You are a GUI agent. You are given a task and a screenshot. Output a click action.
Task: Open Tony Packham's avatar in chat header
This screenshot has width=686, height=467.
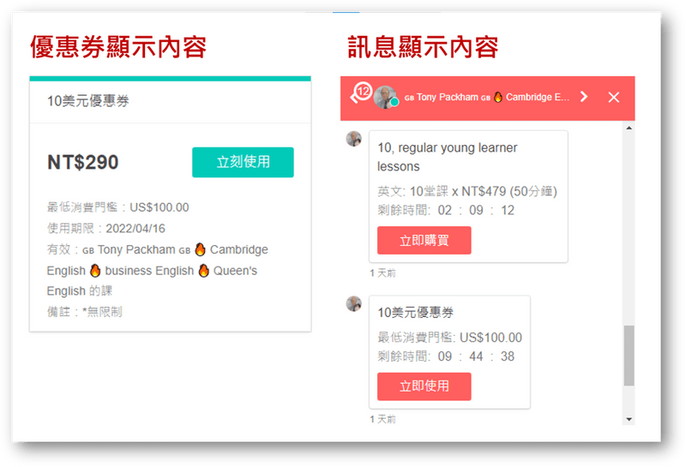click(387, 97)
